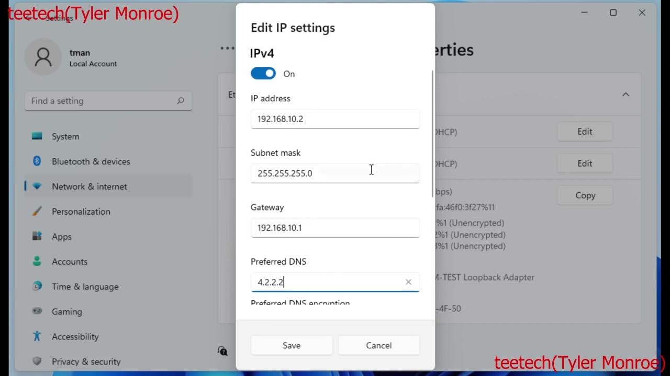Click the Time & language globe icon
Image resolution: width=670 pixels, height=376 pixels.
coord(37,286)
